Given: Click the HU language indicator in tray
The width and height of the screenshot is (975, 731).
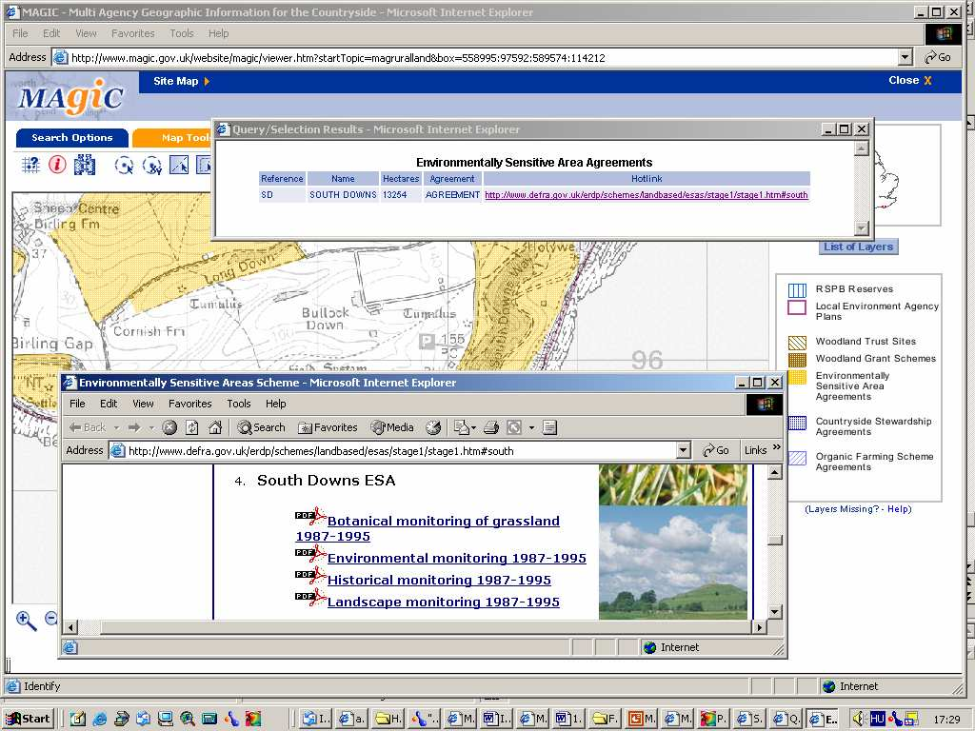Looking at the screenshot, I should 877,719.
